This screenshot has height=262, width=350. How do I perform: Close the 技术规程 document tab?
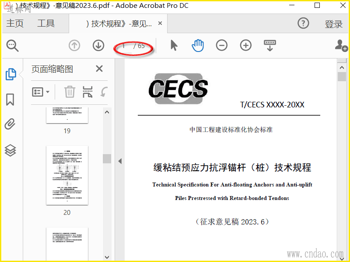[160, 23]
